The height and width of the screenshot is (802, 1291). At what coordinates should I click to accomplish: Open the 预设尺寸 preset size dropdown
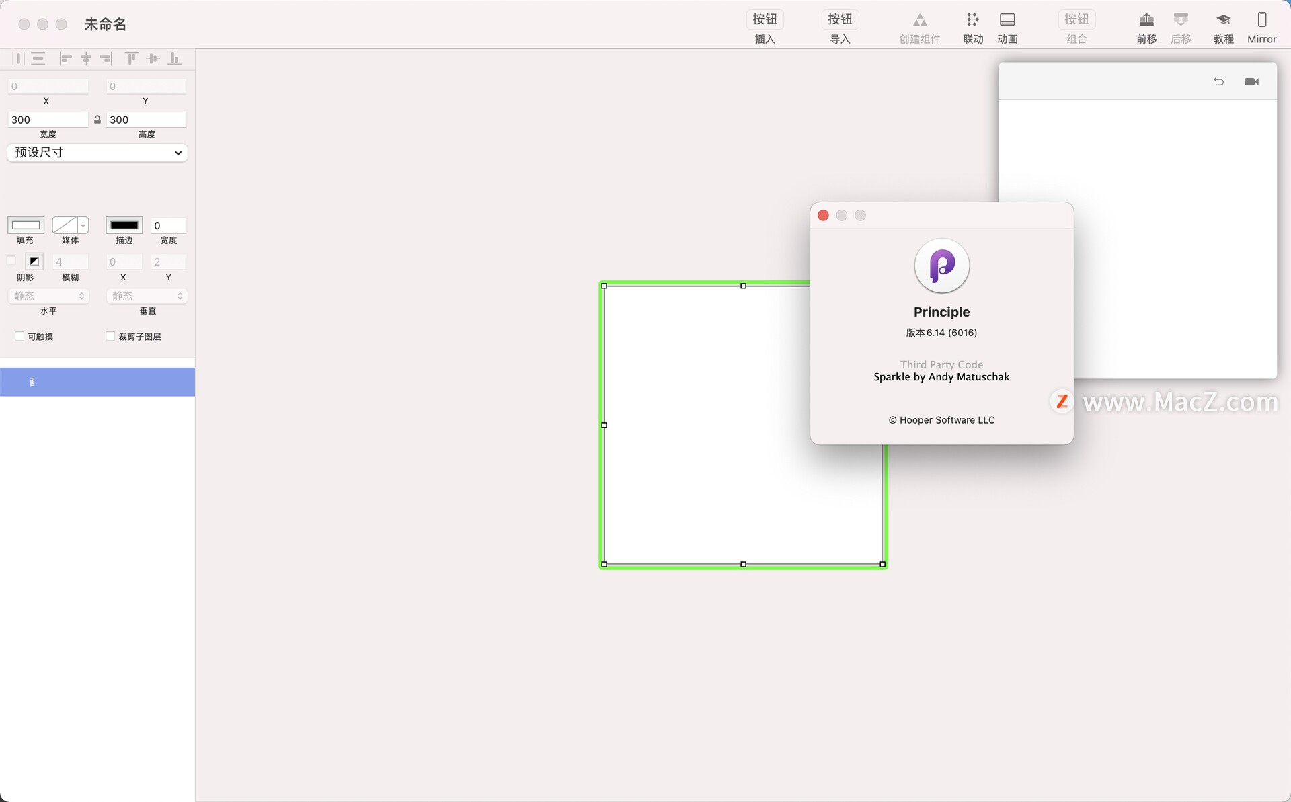click(97, 153)
